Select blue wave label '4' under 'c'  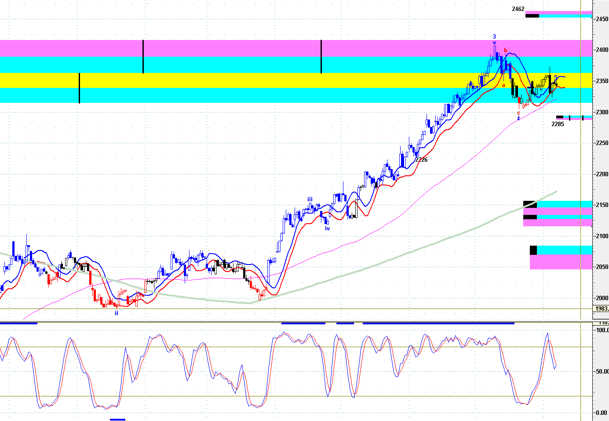[x=518, y=118]
